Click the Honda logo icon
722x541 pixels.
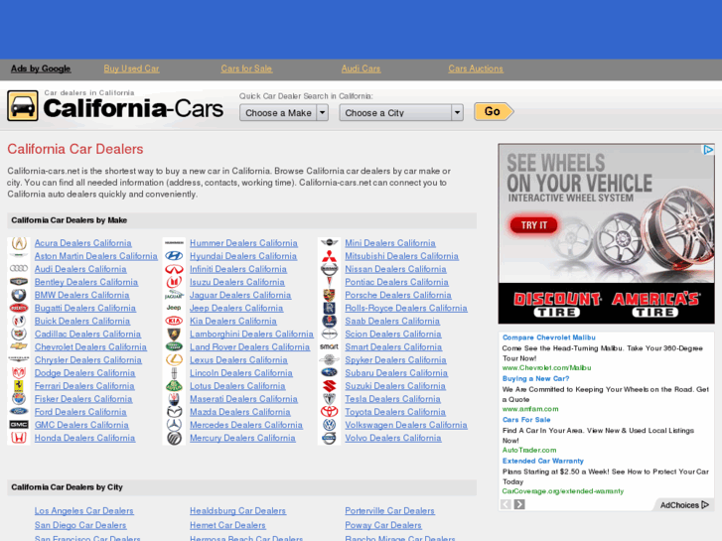click(19, 438)
